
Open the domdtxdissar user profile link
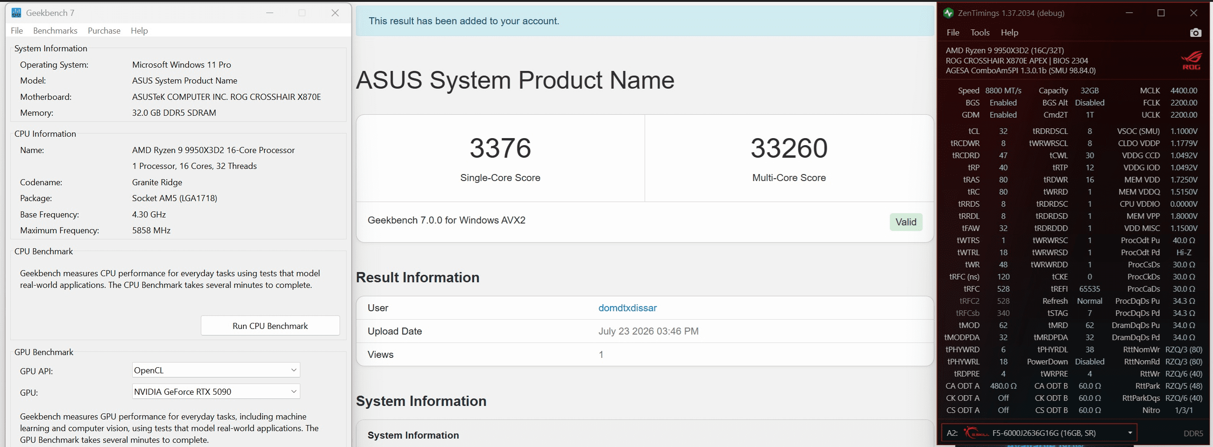(x=627, y=308)
